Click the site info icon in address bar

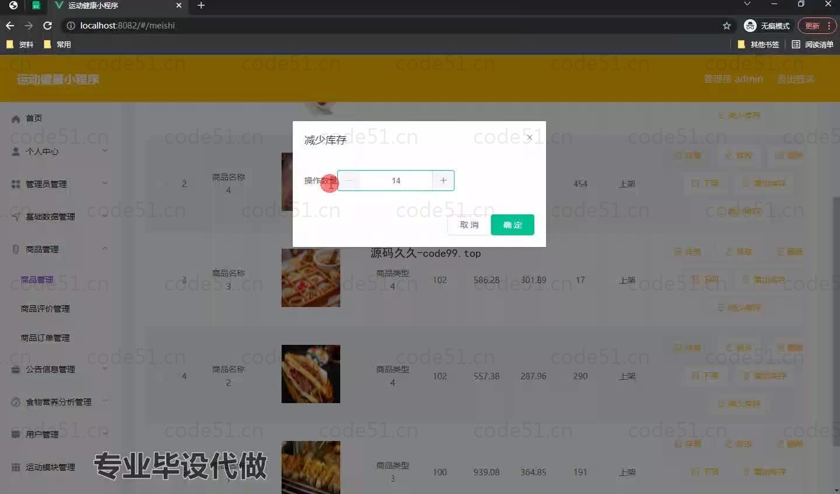(71, 26)
